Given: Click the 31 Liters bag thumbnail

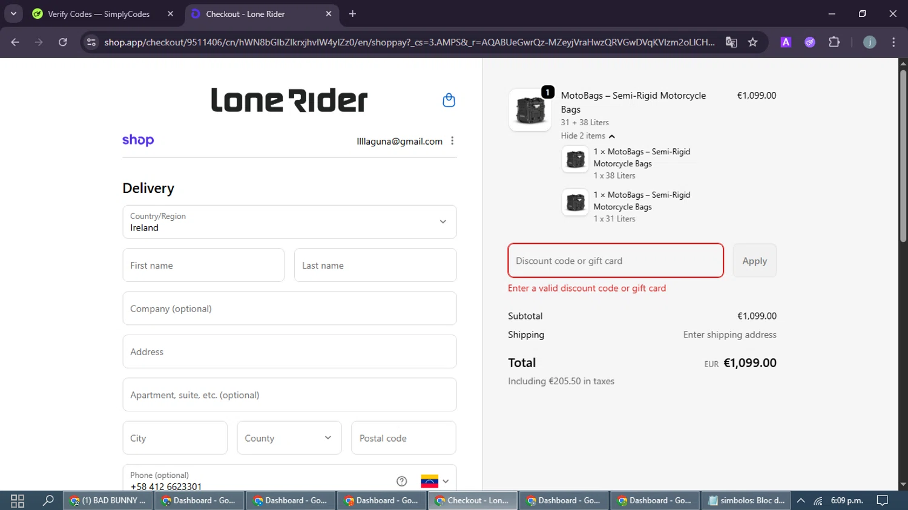Looking at the screenshot, I should click(x=575, y=202).
